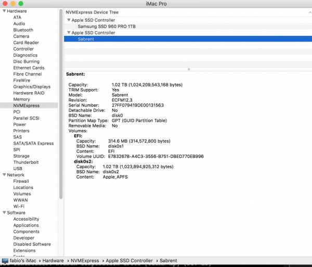The width and height of the screenshot is (312, 267).
Task: Open FireWire section
Action: pyautogui.click(x=22, y=81)
